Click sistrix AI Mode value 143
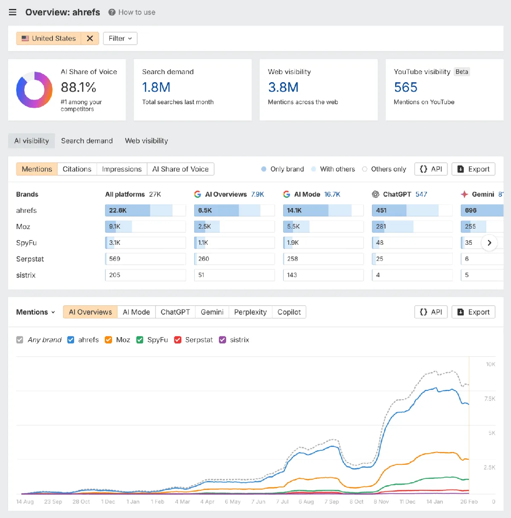511x518 pixels. point(292,275)
